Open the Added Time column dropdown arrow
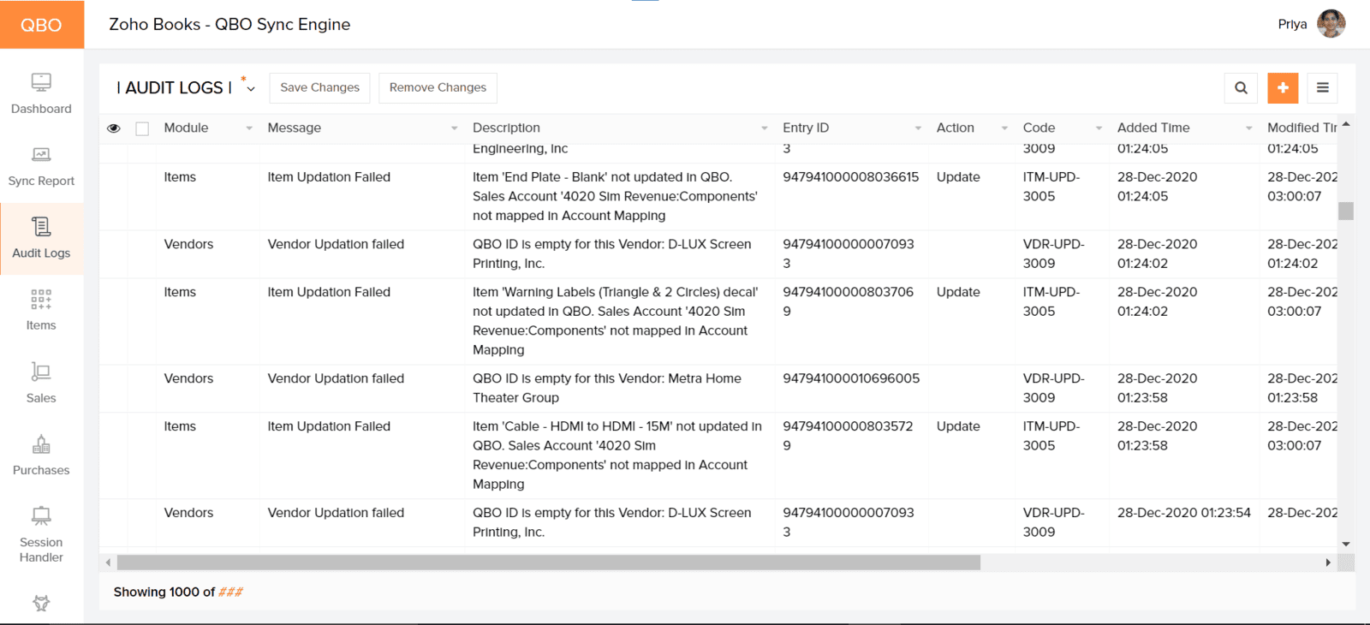The width and height of the screenshot is (1370, 625). coord(1248,128)
